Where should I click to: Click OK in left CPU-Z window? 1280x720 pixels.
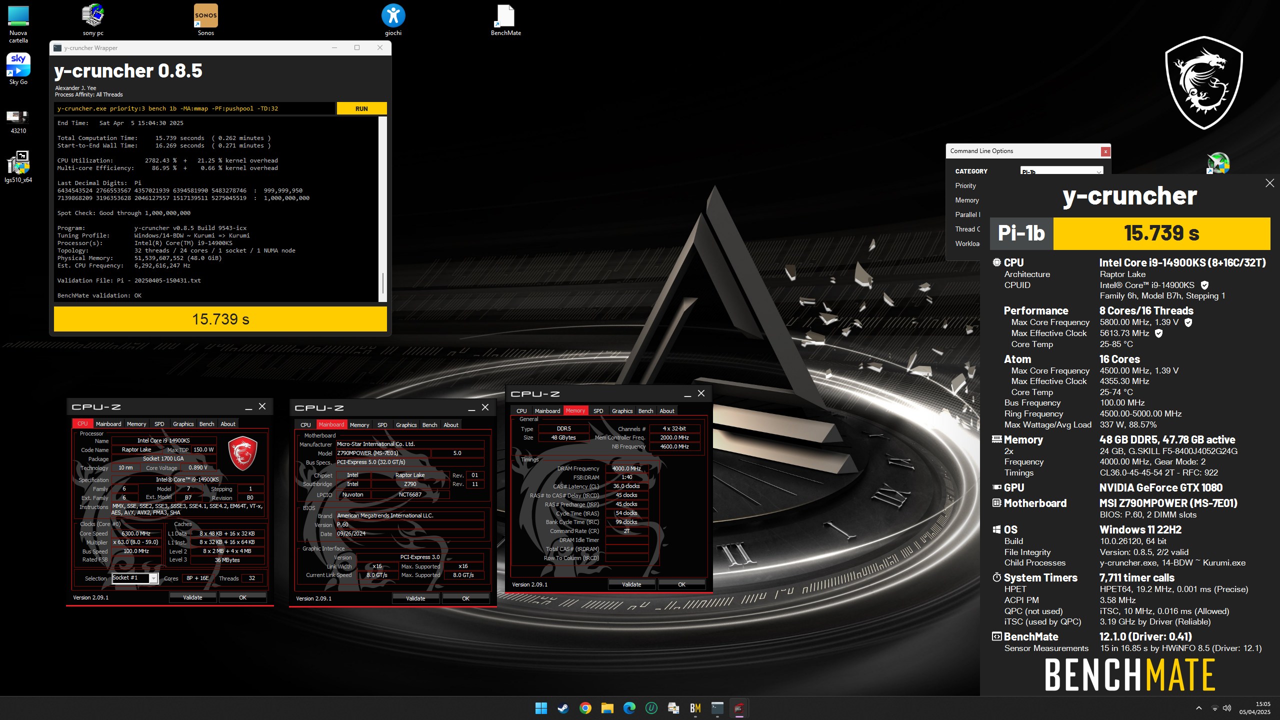[x=242, y=597]
